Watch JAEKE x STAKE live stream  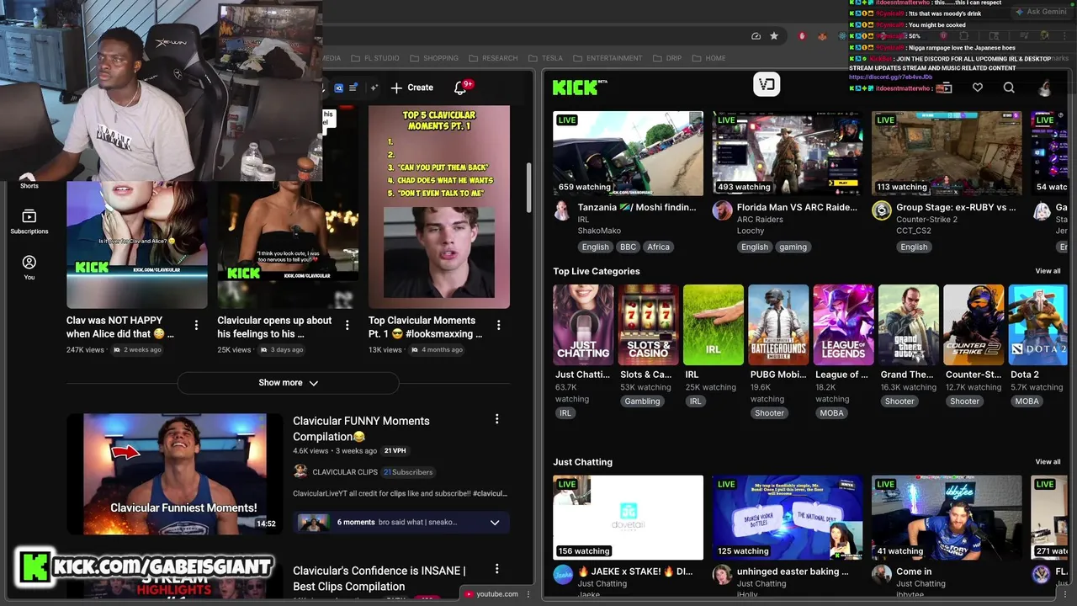point(628,517)
